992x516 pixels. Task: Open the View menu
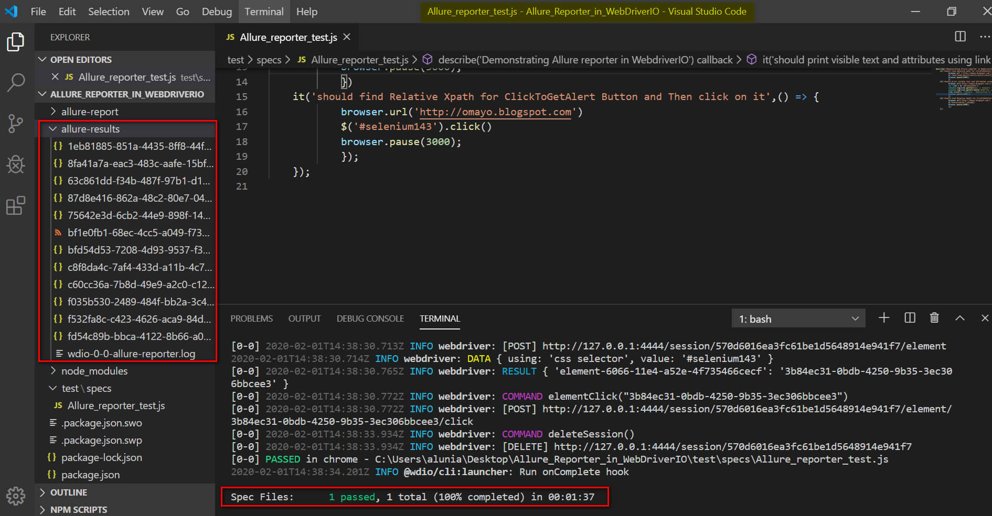click(153, 12)
